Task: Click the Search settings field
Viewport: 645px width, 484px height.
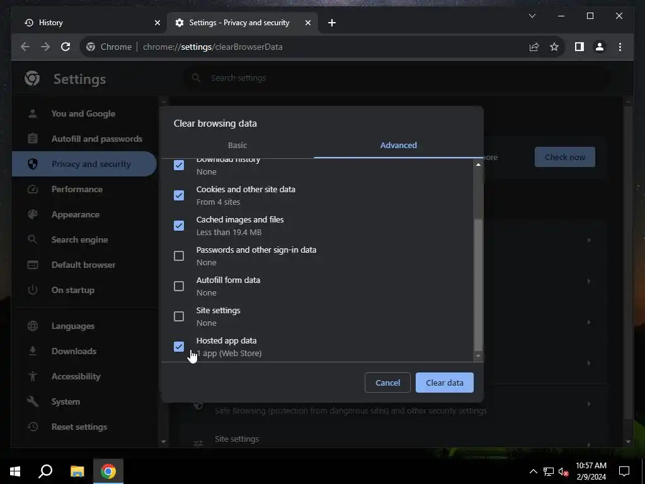Action: (x=397, y=78)
